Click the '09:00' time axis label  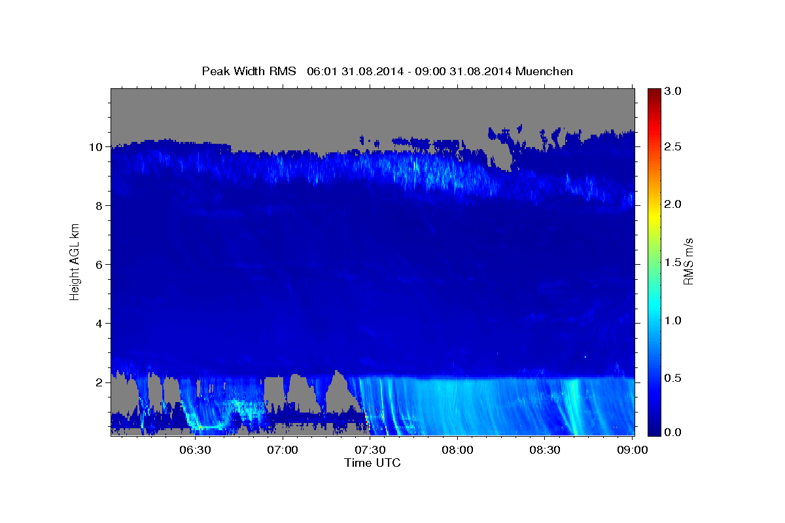pos(633,450)
